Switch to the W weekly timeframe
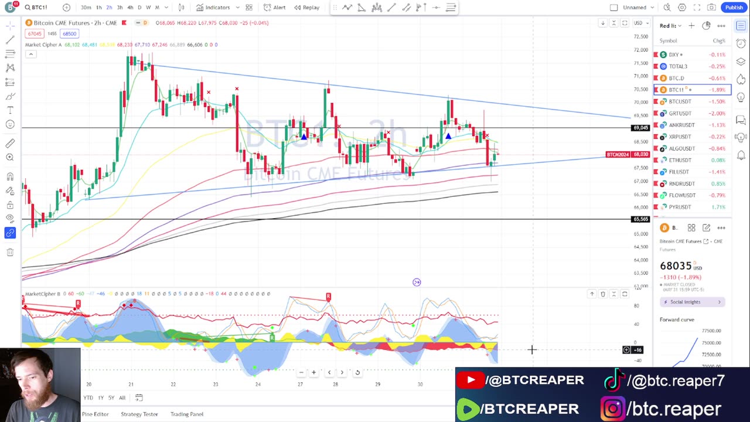Screen dimensions: 750x422 pos(148,8)
